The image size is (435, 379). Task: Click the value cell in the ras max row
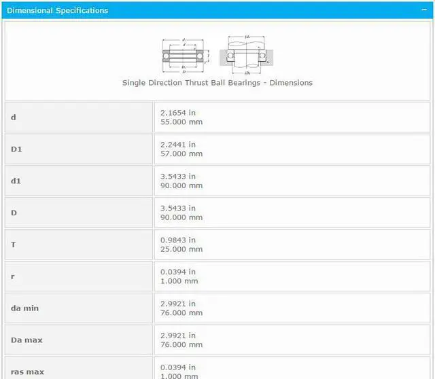coord(292,370)
